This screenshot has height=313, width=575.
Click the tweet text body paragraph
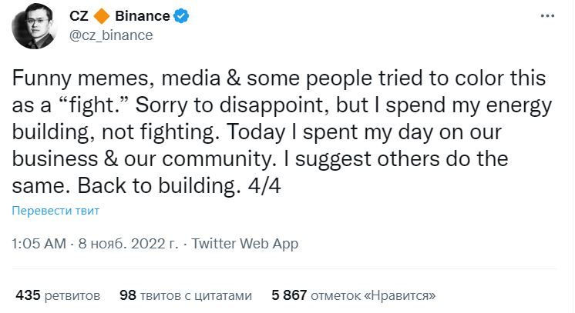pyautogui.click(x=277, y=131)
